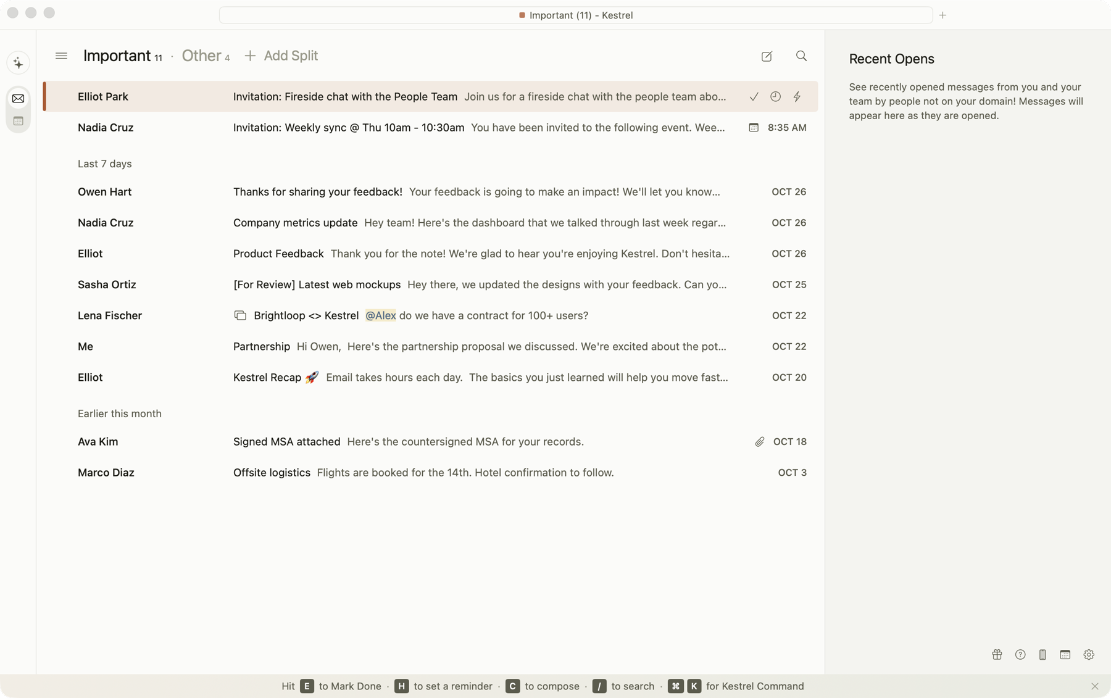Select the mail envelope sidebar icon

18,99
